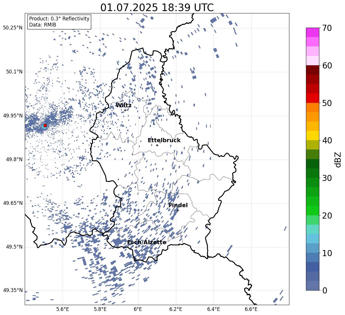Click the 49.8°N latitude label
Screen dimensions: 345x315
[14, 159]
